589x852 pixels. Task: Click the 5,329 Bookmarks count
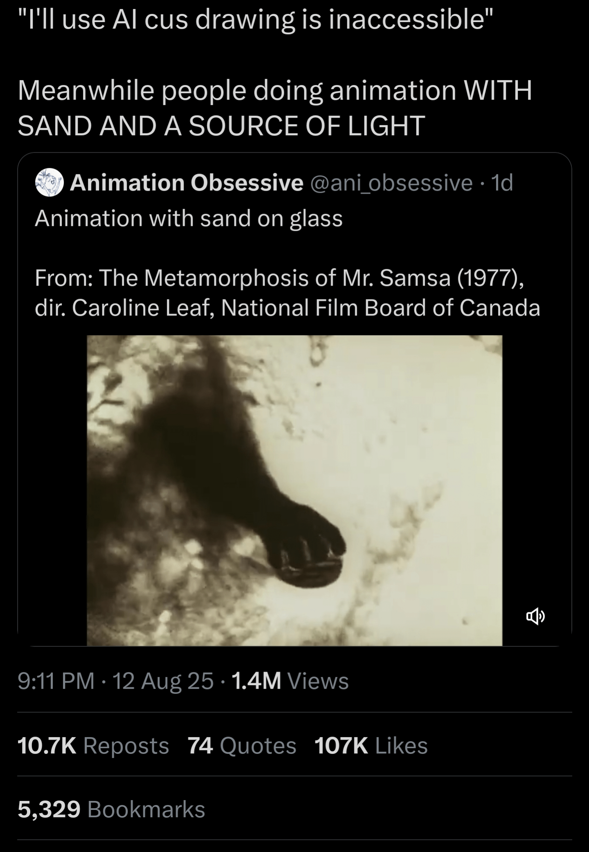pyautogui.click(x=111, y=809)
